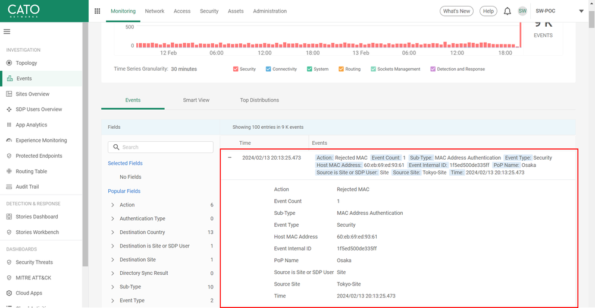
Task: Expand the Directory Sync Result field
Action: [x=112, y=273]
